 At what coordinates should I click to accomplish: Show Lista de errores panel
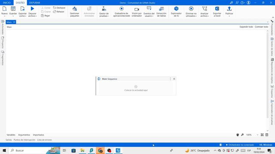pos(44,140)
